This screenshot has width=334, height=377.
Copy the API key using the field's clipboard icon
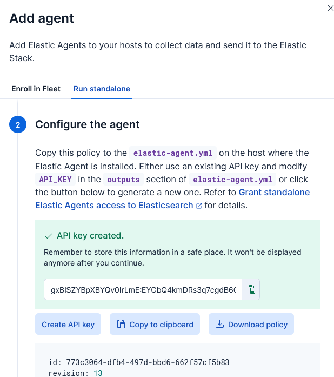(x=251, y=289)
